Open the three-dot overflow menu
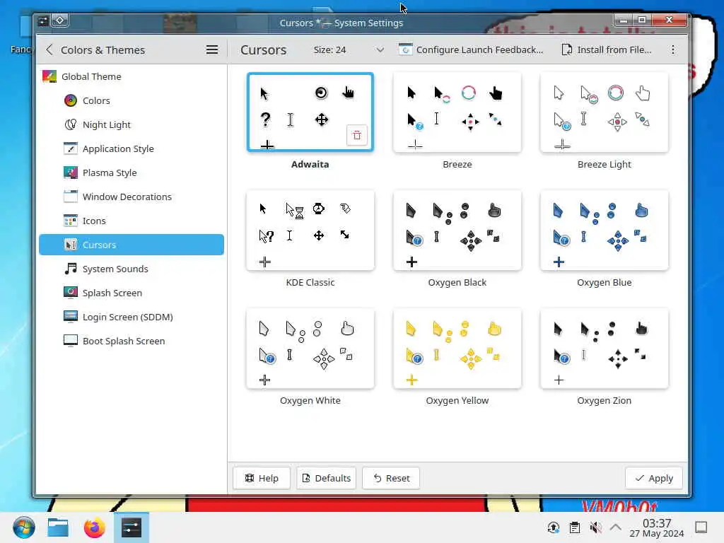724x543 pixels. coord(673,50)
